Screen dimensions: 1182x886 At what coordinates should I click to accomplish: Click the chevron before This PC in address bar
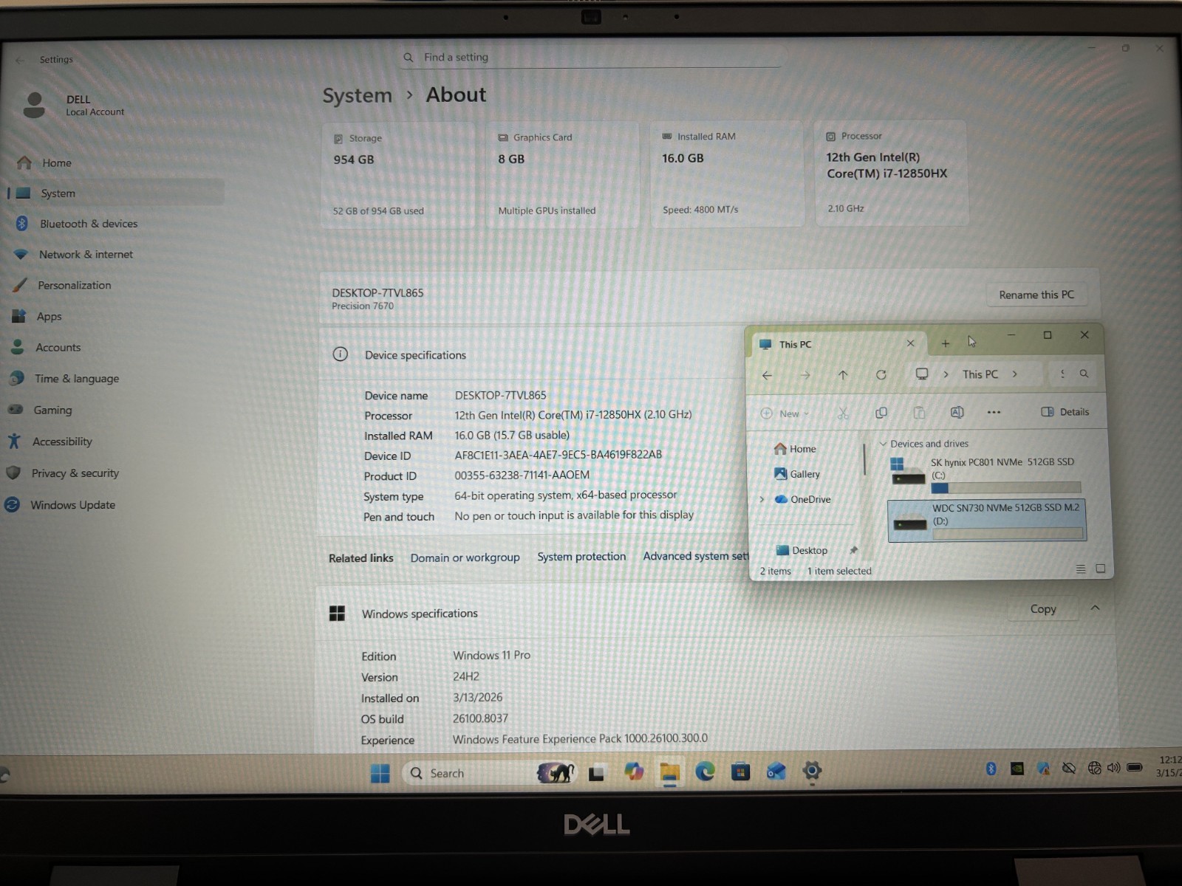[x=946, y=374]
